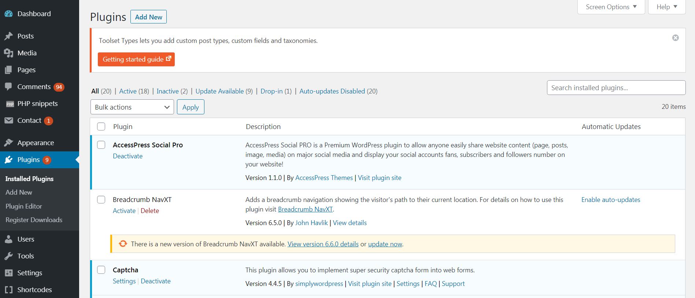The height and width of the screenshot is (298, 695).
Task: Open AccessPress Themes author link
Action: (x=324, y=178)
